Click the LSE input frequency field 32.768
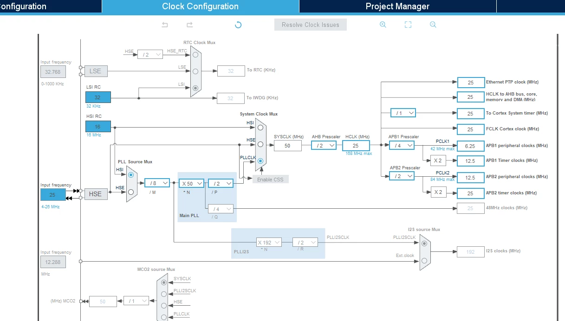Image resolution: width=565 pixels, height=321 pixels. pyautogui.click(x=53, y=72)
